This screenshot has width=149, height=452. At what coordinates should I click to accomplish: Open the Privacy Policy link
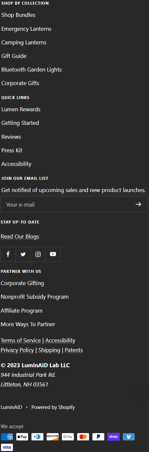click(17, 350)
